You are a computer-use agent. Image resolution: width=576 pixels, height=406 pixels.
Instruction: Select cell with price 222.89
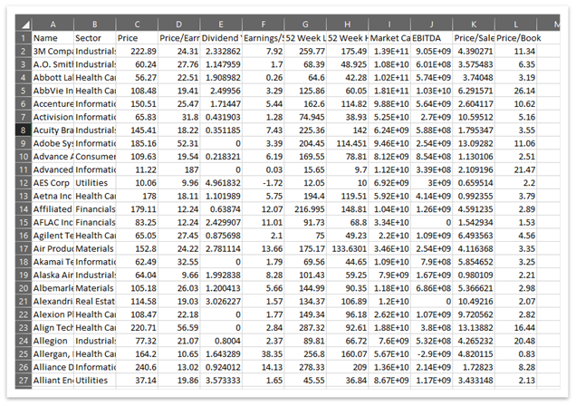[137, 51]
